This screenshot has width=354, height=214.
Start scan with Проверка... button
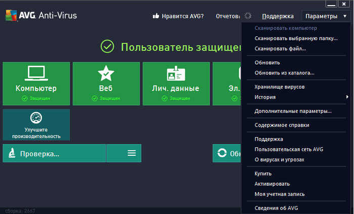(x=54, y=153)
